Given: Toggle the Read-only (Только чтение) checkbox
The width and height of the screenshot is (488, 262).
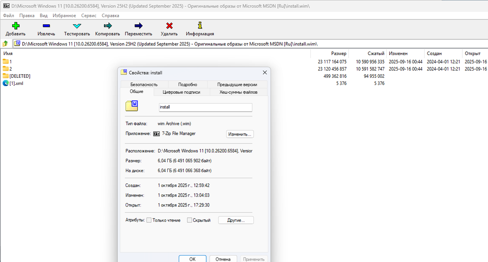Looking at the screenshot, I should pos(149,220).
